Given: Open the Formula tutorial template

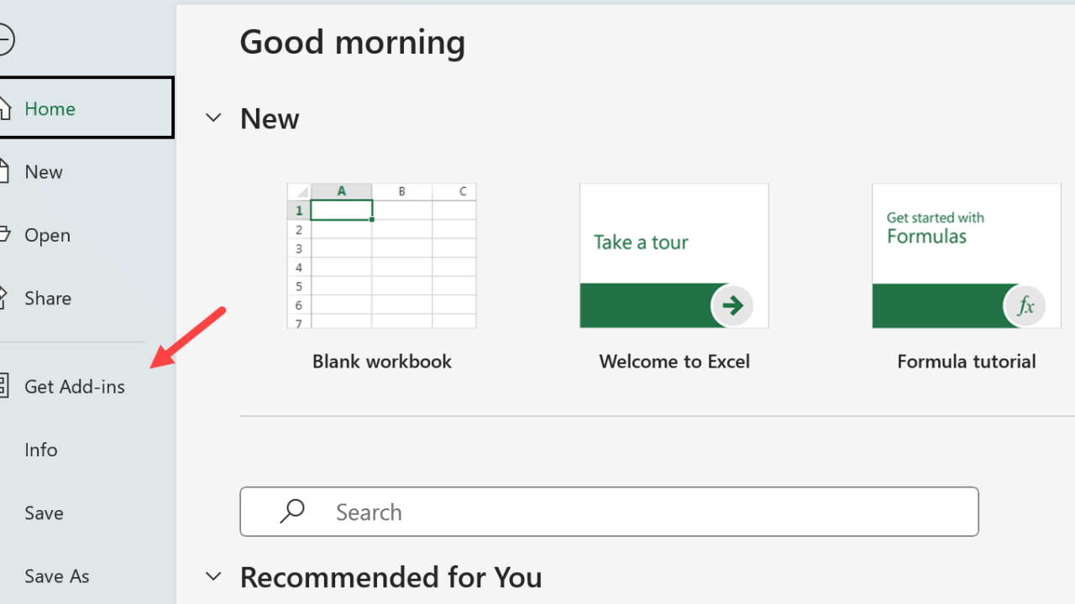Looking at the screenshot, I should (966, 256).
